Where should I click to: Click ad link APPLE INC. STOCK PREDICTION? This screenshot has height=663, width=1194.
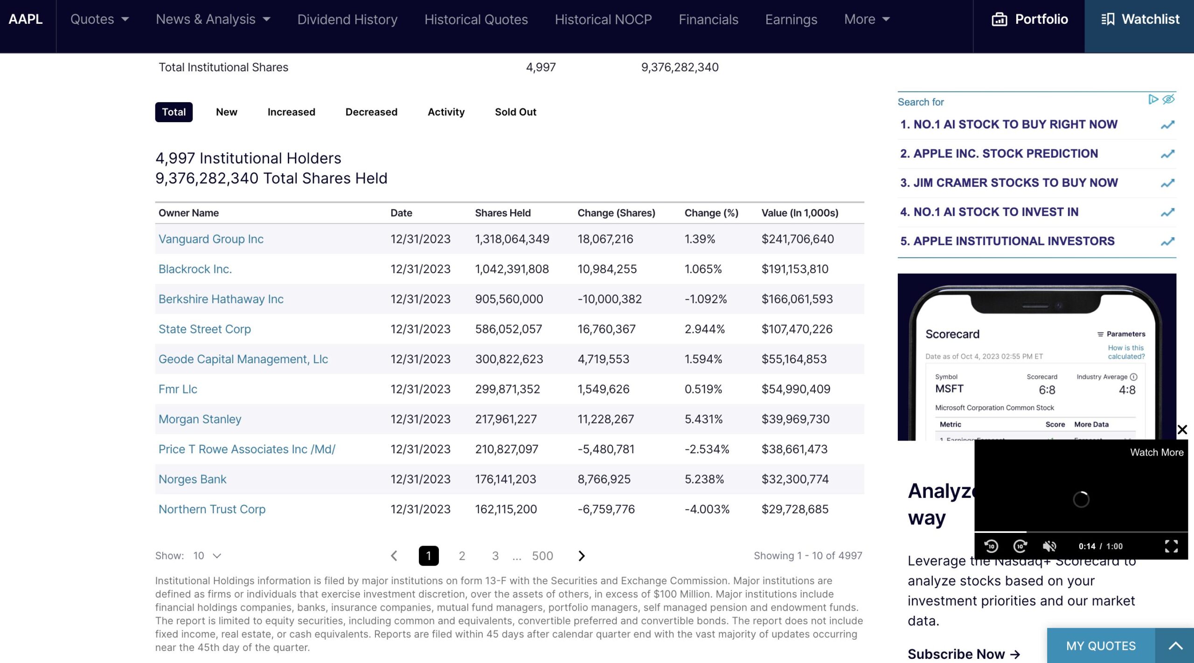pos(999,153)
